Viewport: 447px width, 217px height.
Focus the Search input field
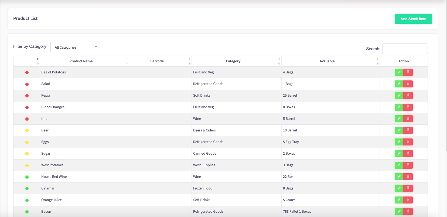(405, 49)
